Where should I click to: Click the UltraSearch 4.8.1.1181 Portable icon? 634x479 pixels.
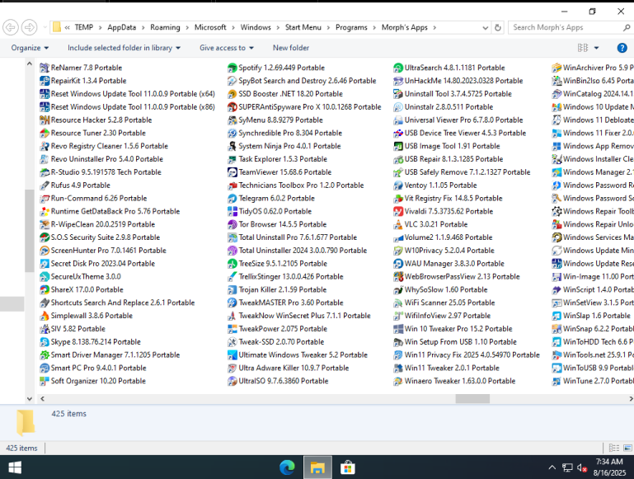click(398, 68)
